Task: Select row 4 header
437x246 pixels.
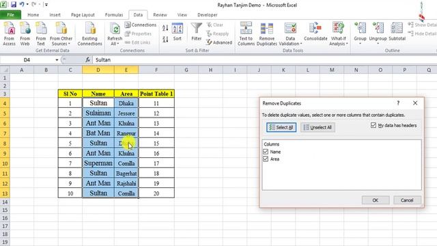Action: pos(5,103)
